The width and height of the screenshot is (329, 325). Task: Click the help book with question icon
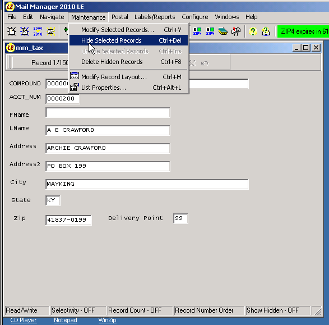pos(266,31)
